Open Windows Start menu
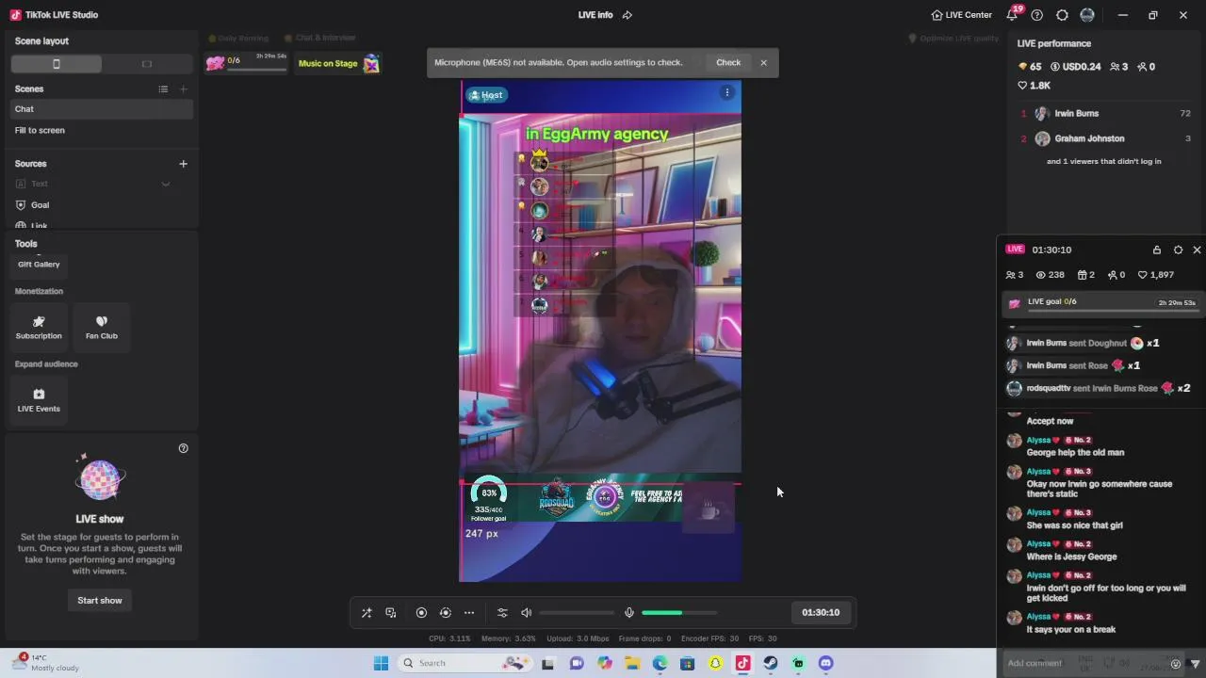 click(381, 663)
